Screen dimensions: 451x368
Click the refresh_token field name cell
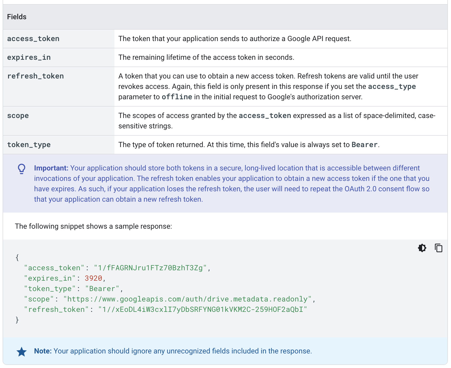point(59,87)
